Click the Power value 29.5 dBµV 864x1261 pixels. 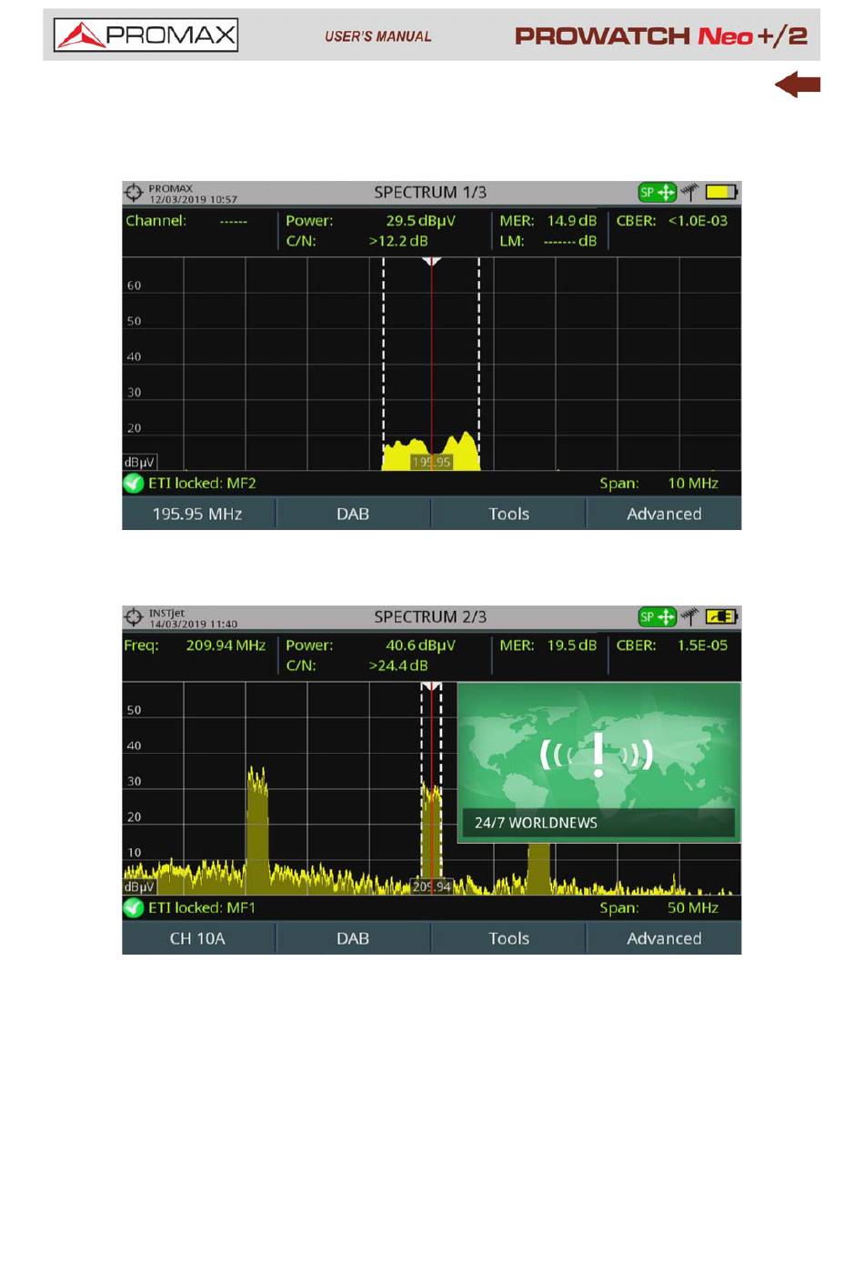[x=420, y=221]
